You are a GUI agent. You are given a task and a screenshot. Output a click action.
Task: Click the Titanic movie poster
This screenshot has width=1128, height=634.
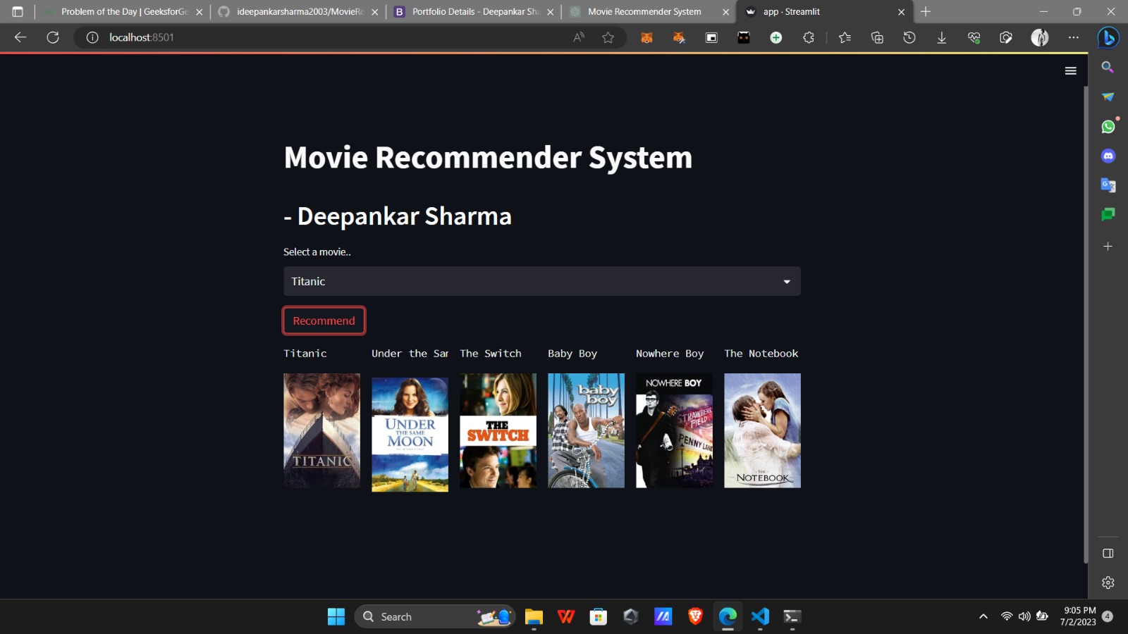pos(321,430)
